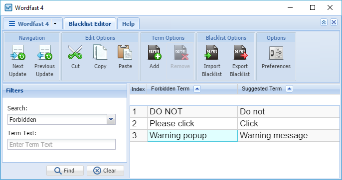Open Export Blacklist

pyautogui.click(x=240, y=52)
